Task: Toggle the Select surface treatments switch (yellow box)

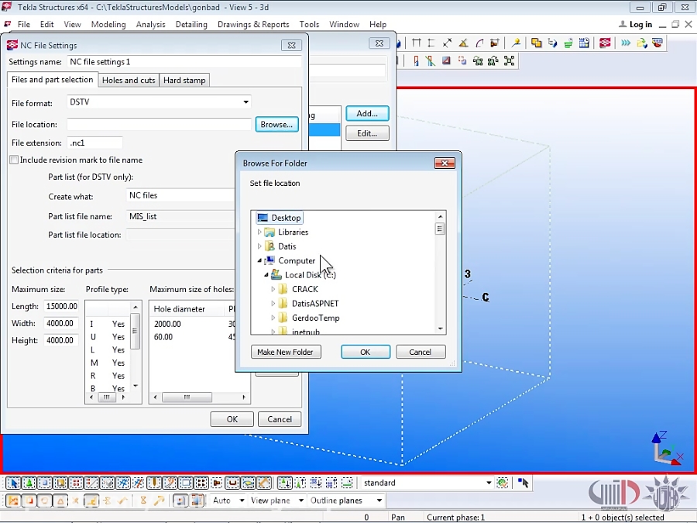Action: coord(60,483)
